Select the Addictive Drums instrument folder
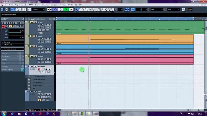 [x=39, y=79]
